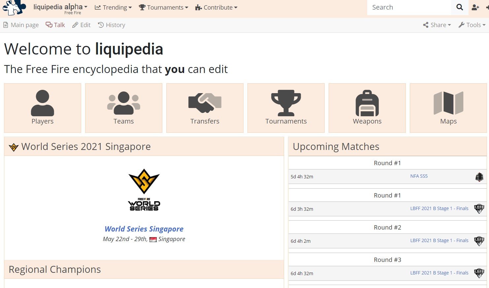This screenshot has width=489, height=288.
Task: Open the Tournaments trophy card
Action: pos(286,108)
